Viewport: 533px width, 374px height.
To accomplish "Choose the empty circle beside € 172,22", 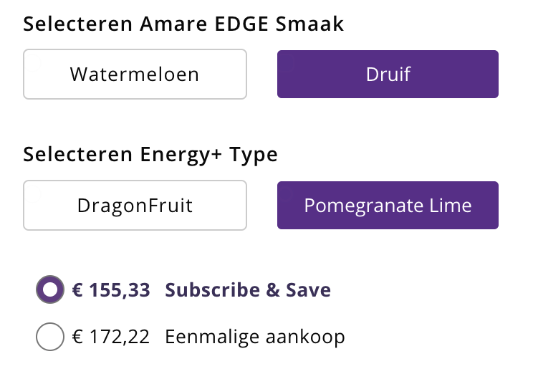I will [50, 337].
